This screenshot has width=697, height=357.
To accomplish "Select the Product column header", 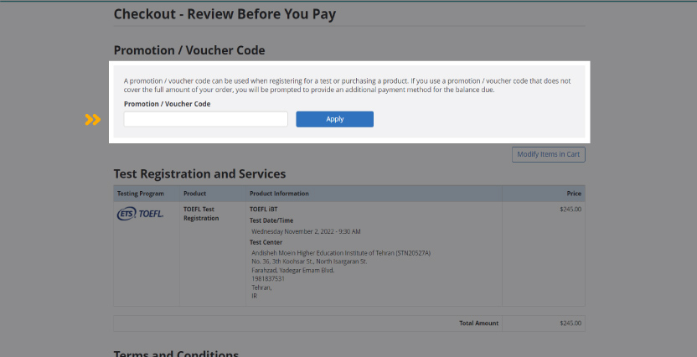I will tap(194, 194).
